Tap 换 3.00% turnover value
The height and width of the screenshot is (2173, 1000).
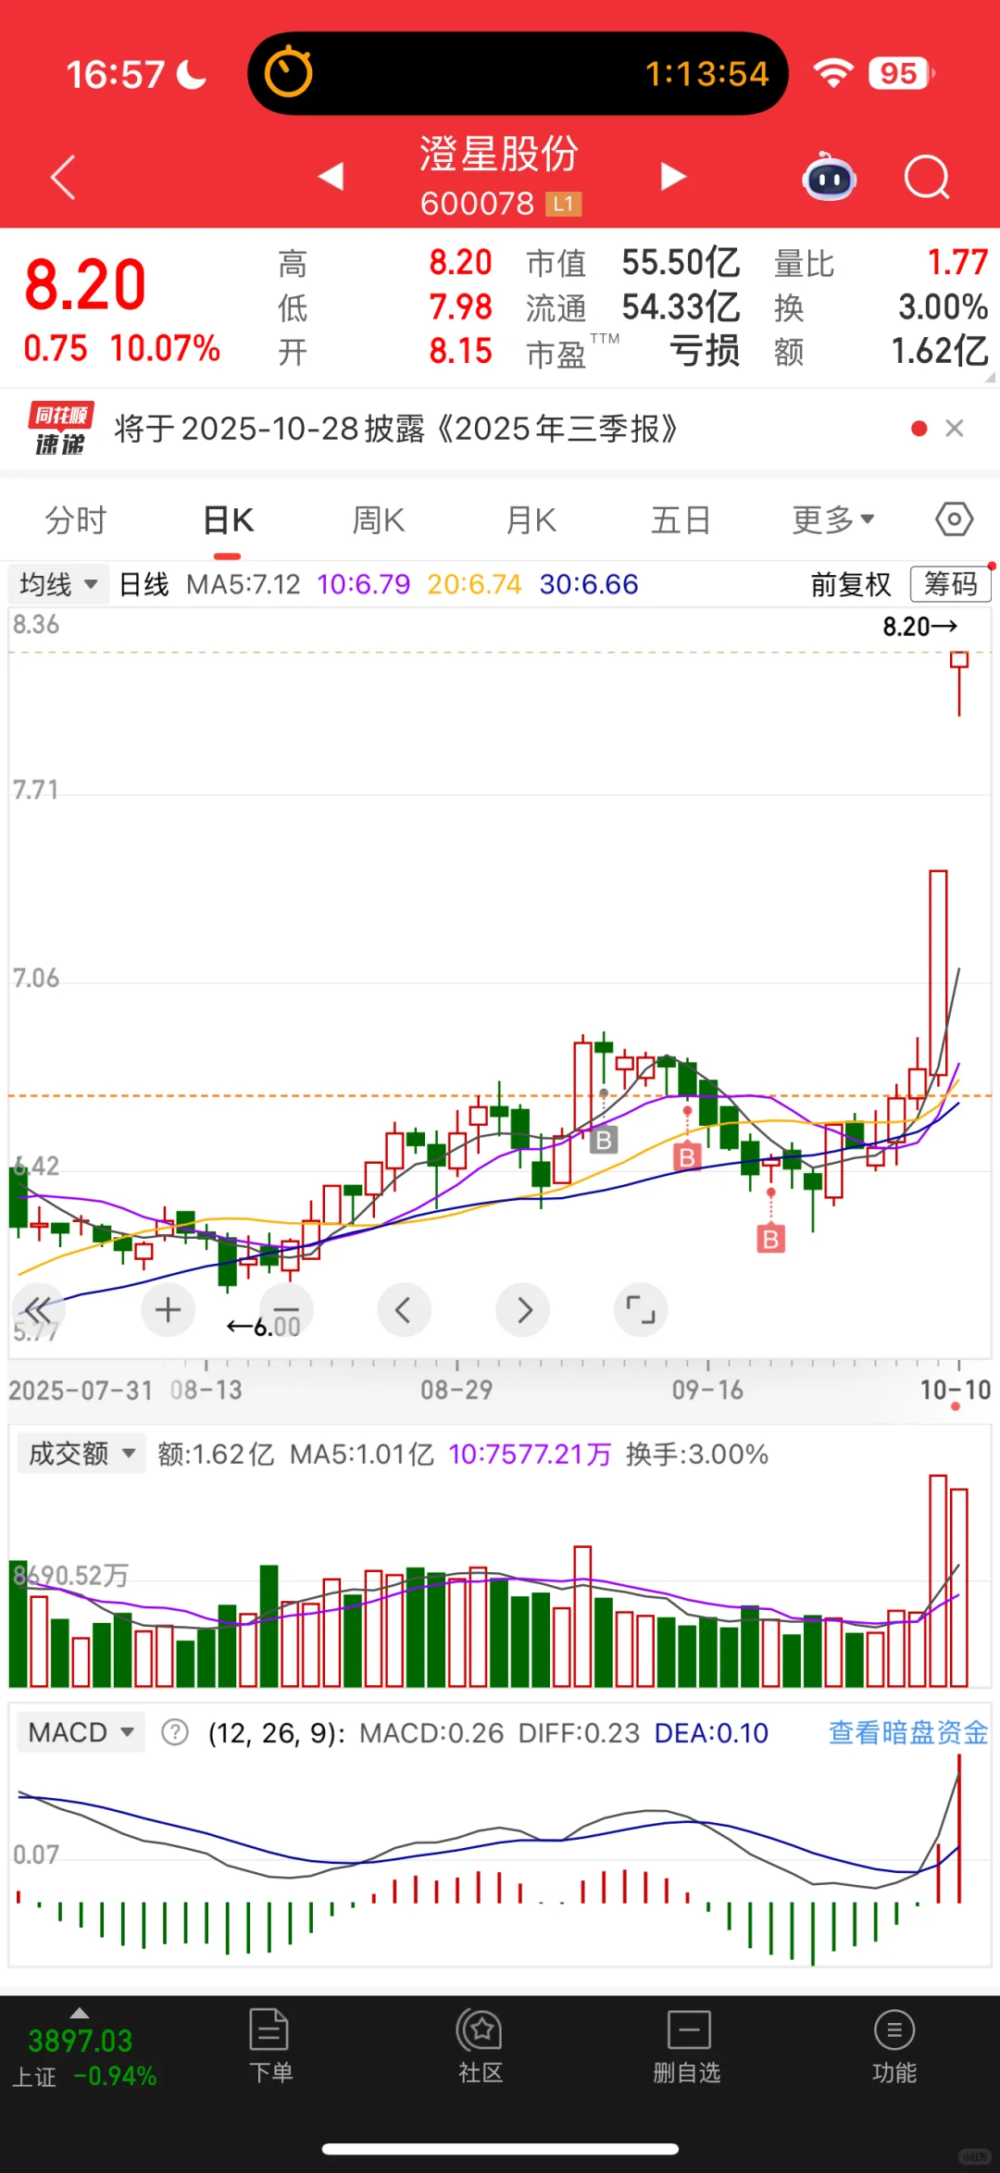click(944, 307)
